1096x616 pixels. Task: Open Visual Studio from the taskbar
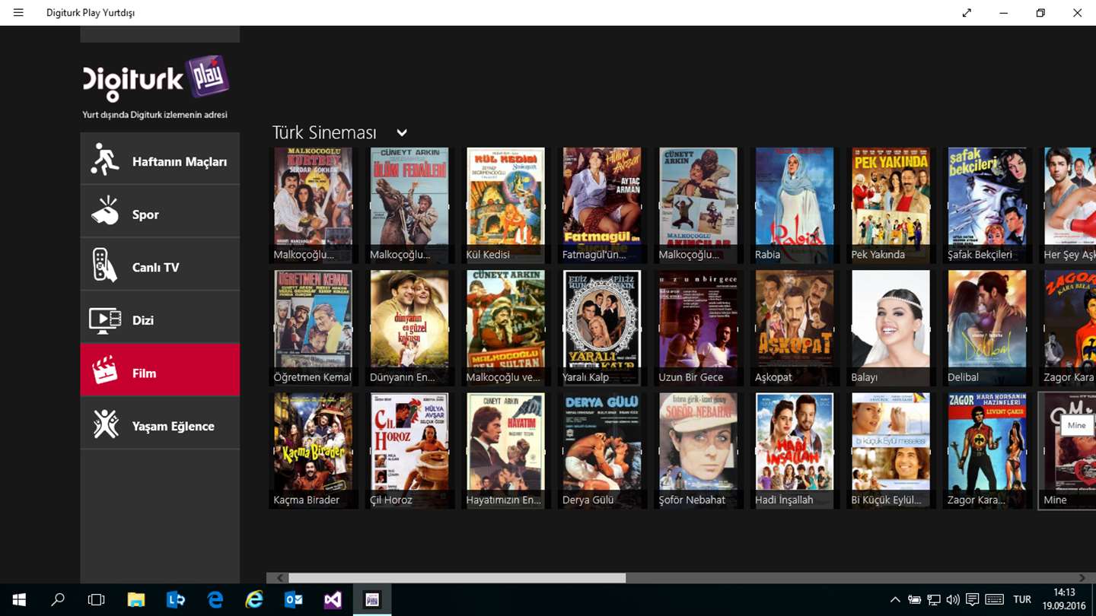tap(333, 600)
